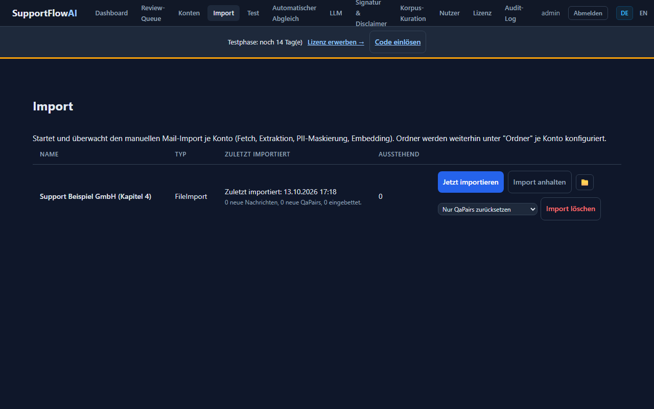The height and width of the screenshot is (409, 654).
Task: Click the admin username in the header
Action: coord(551,13)
